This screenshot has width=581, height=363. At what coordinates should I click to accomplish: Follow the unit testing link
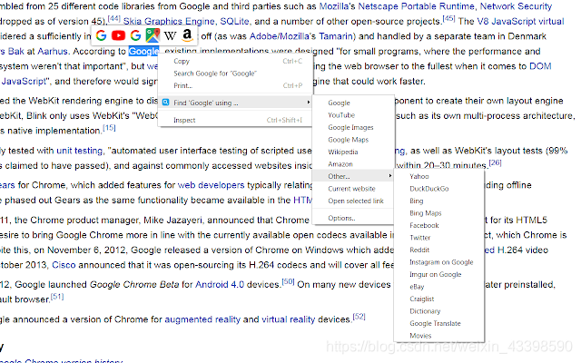[x=79, y=151]
